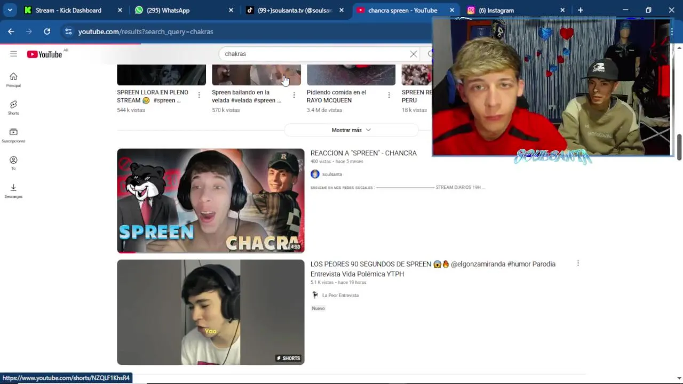Click 400 vistas hace 5 meses text
The image size is (683, 384).
337,162
